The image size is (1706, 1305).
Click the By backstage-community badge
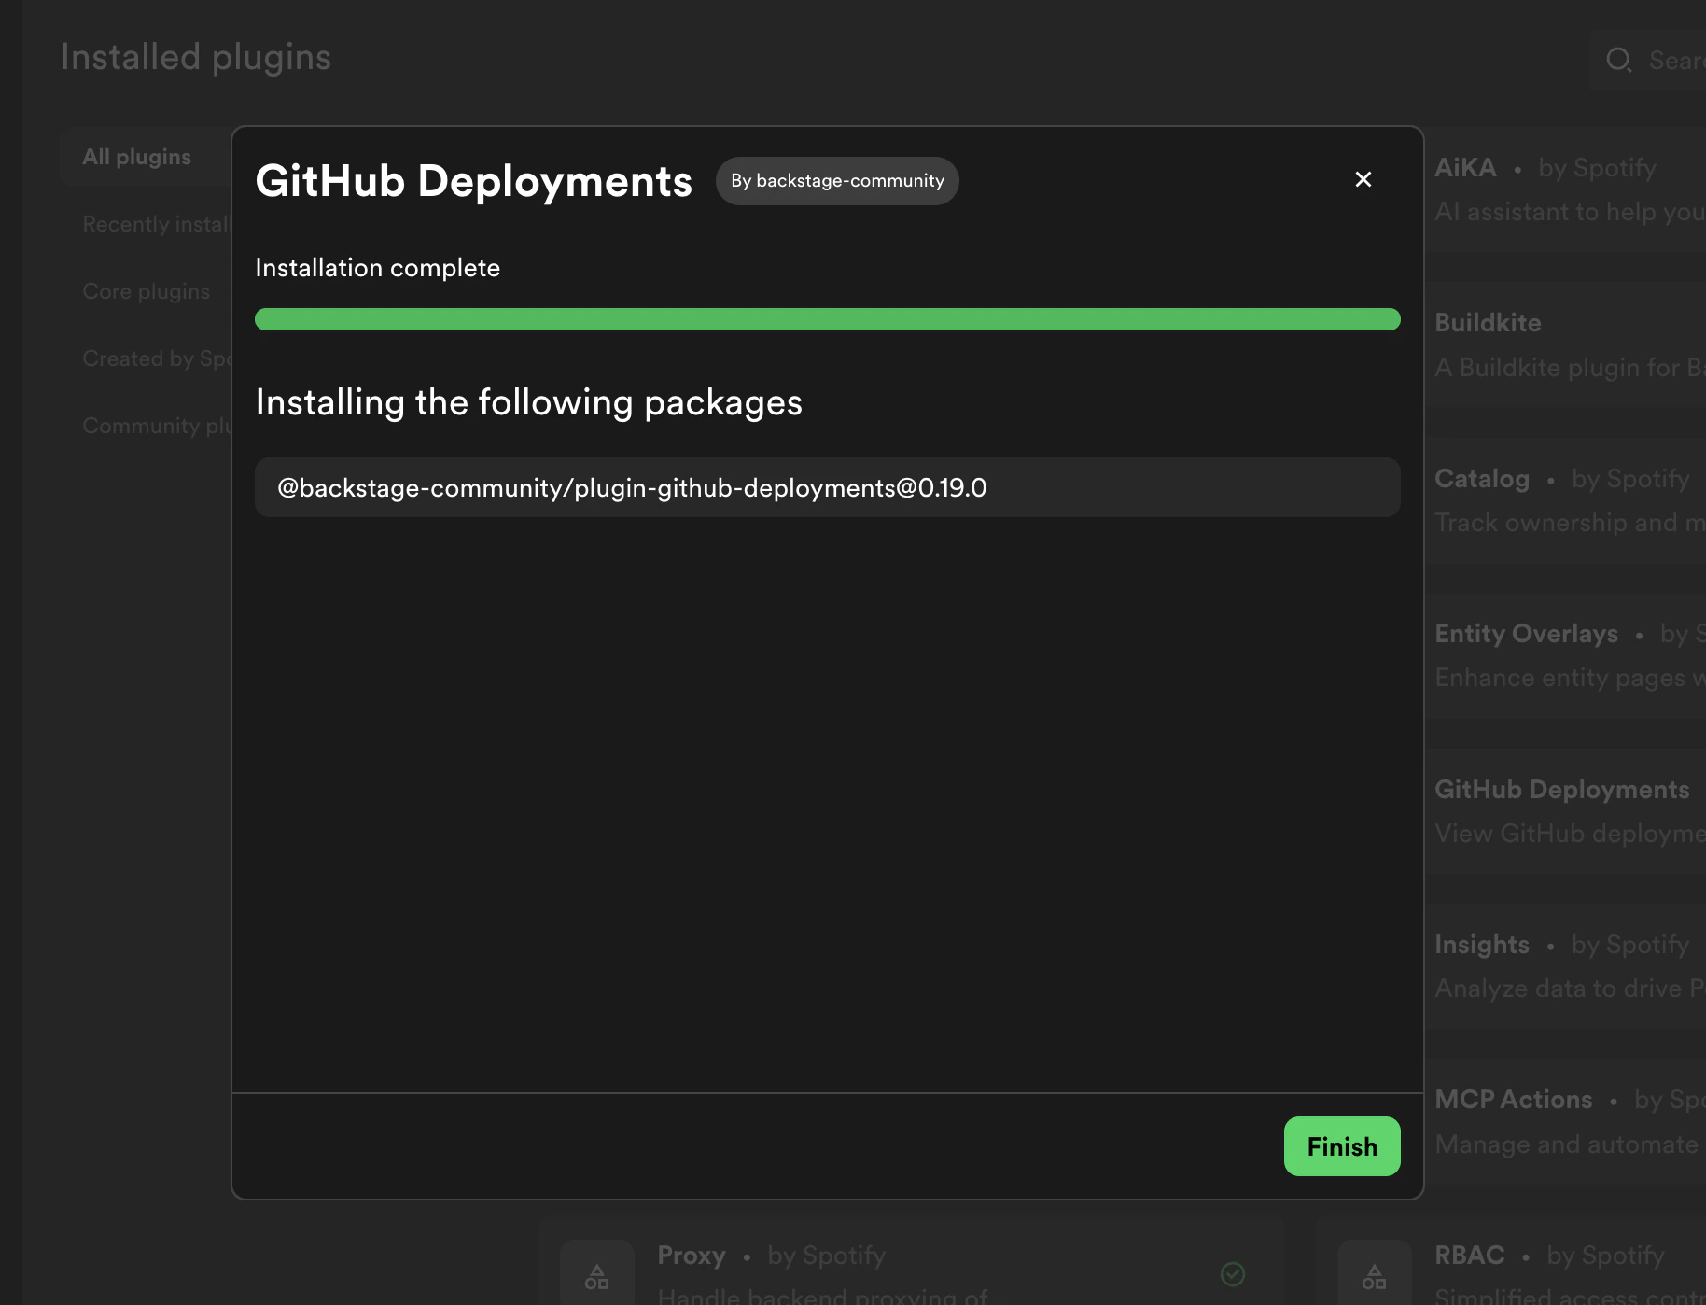pos(837,181)
